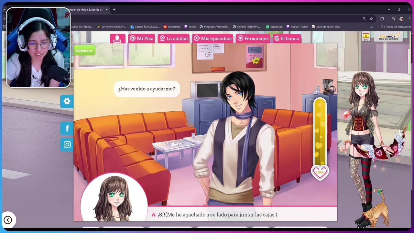Open the Twitch bookmark
This screenshot has height=233, width=414.
coord(190,27)
